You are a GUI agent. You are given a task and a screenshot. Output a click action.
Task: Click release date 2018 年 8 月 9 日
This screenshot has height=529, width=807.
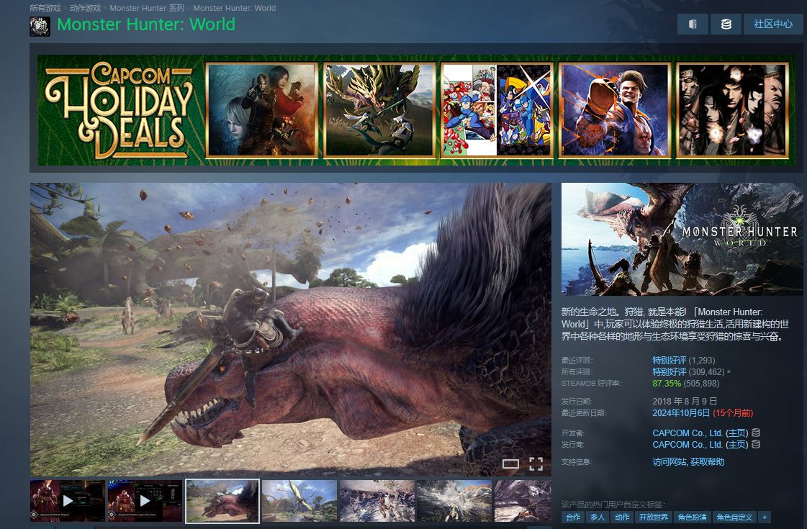[685, 401]
